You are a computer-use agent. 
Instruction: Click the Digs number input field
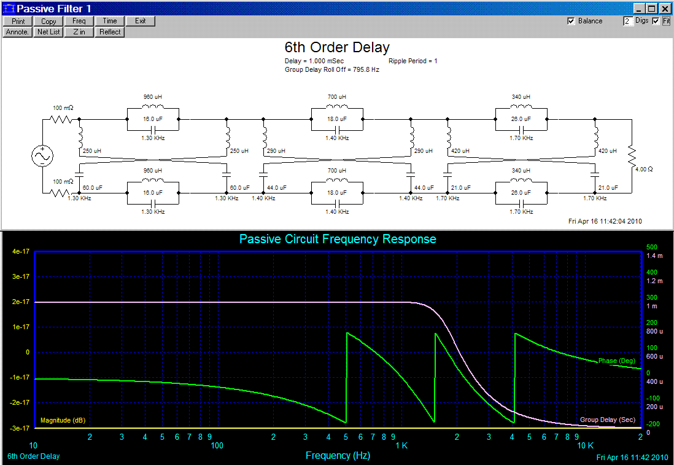click(x=628, y=21)
